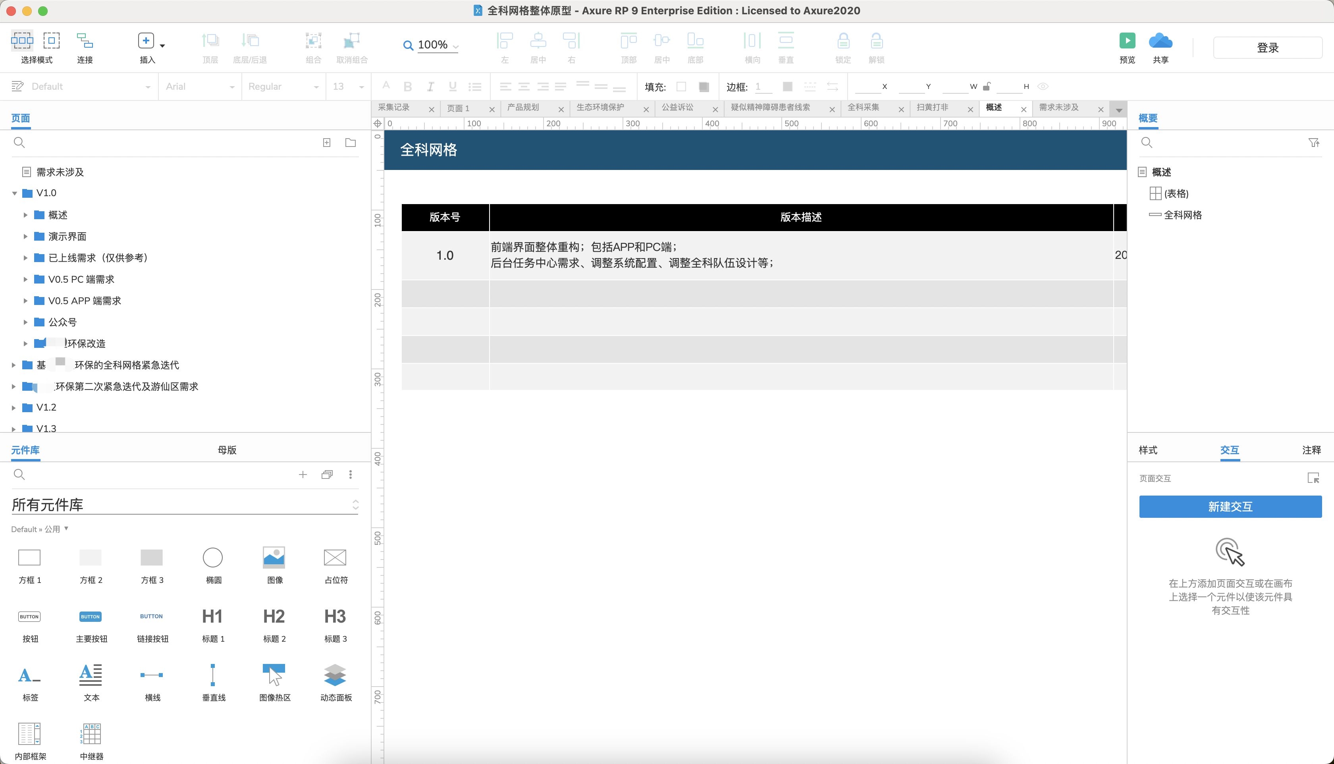Click the 垂直 distribute vertically icon
The height and width of the screenshot is (764, 1334).
point(786,41)
